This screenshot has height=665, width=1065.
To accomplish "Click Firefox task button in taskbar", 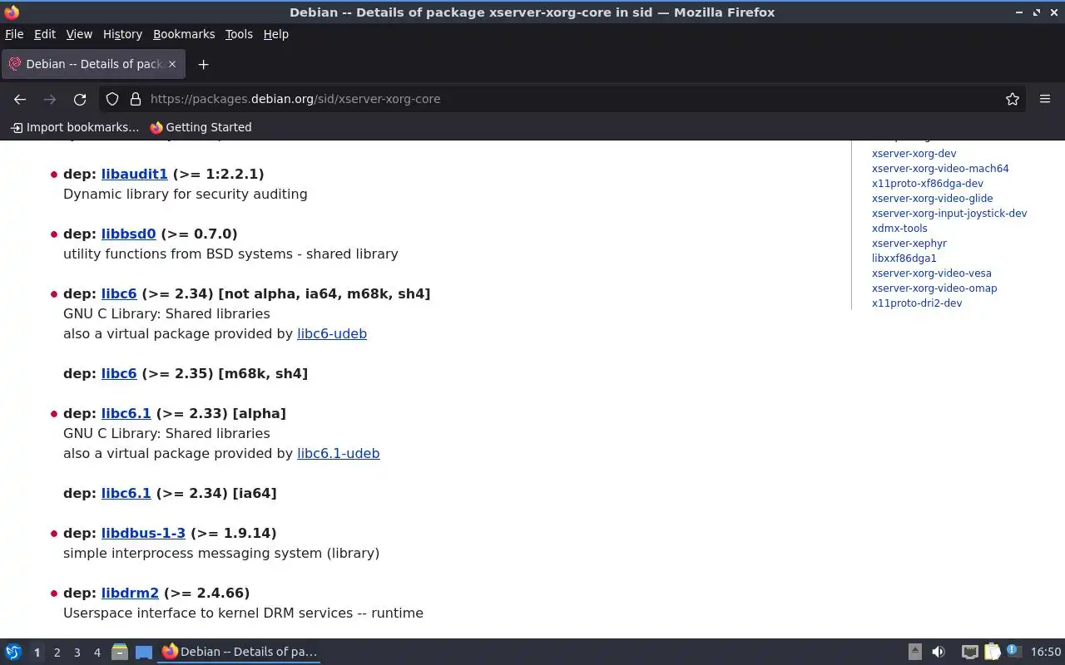I will pos(240,652).
